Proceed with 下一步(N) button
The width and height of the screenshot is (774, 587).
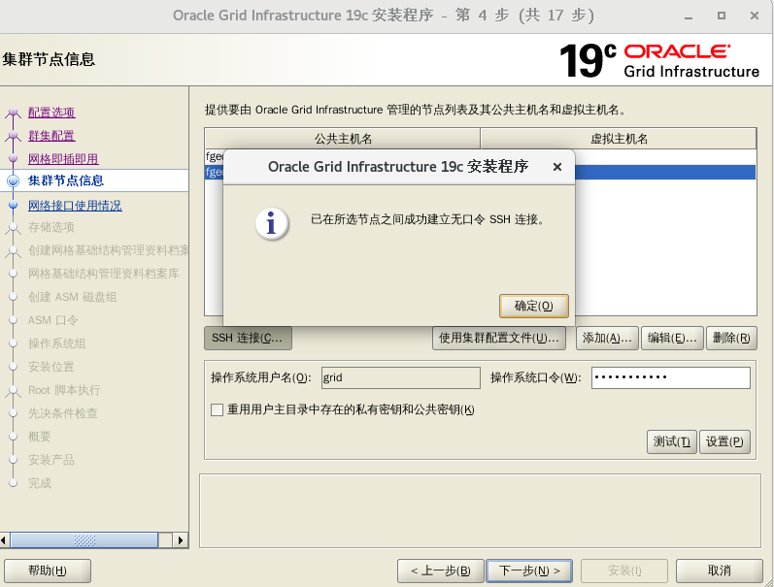[x=529, y=571]
